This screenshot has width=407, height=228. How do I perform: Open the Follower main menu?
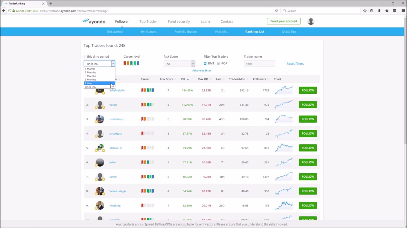point(122,22)
